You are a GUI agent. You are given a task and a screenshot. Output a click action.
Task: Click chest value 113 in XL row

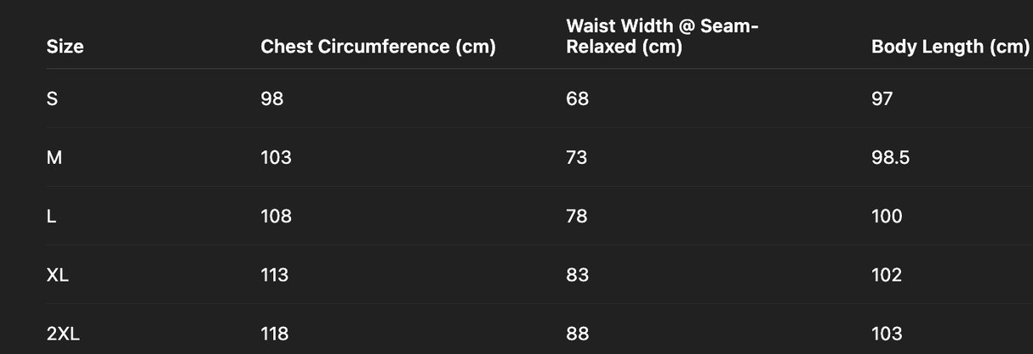pyautogui.click(x=274, y=274)
